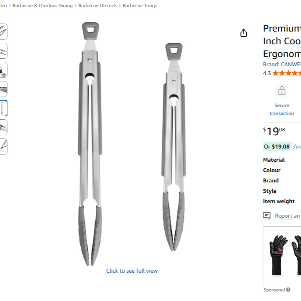
Task: Click the share icon beside product image
Action: (244, 33)
